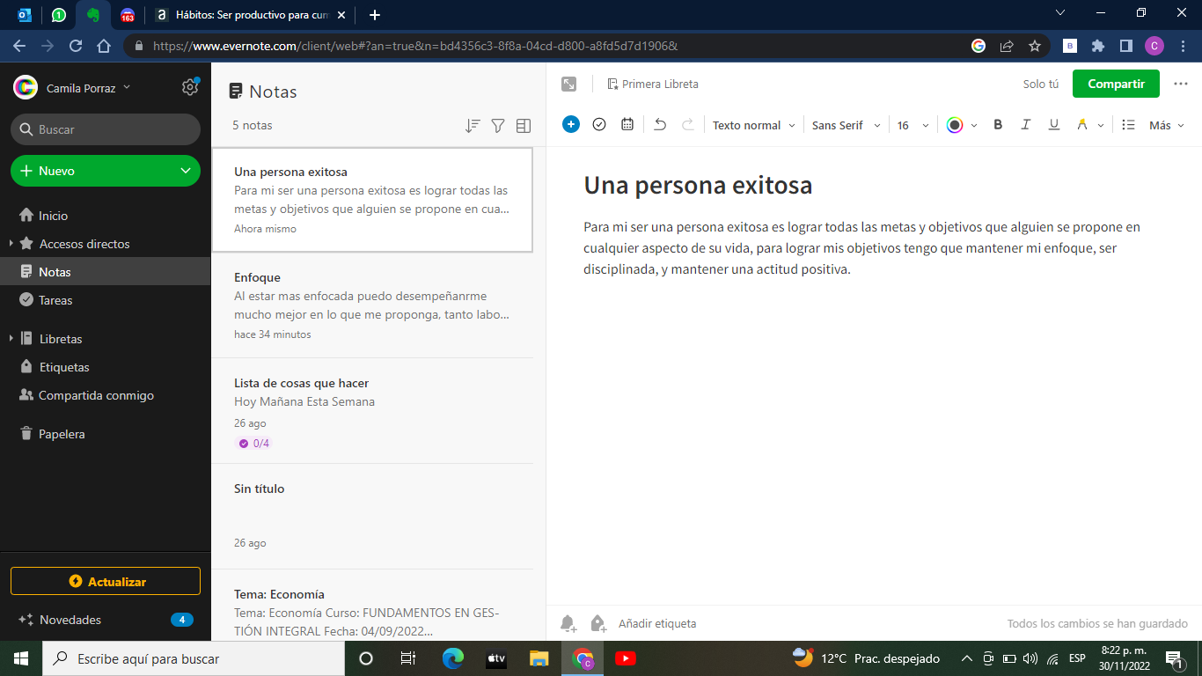Open the Tema: Economía note

372,606
